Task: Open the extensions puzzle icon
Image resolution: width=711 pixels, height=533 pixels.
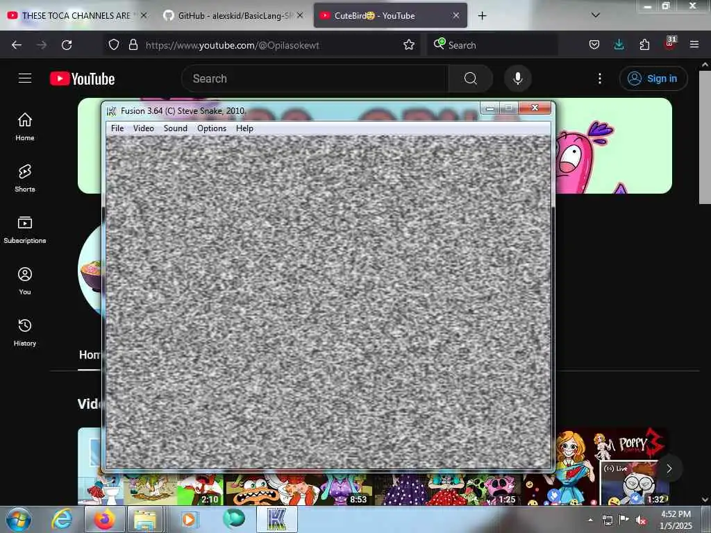Action: coord(644,45)
